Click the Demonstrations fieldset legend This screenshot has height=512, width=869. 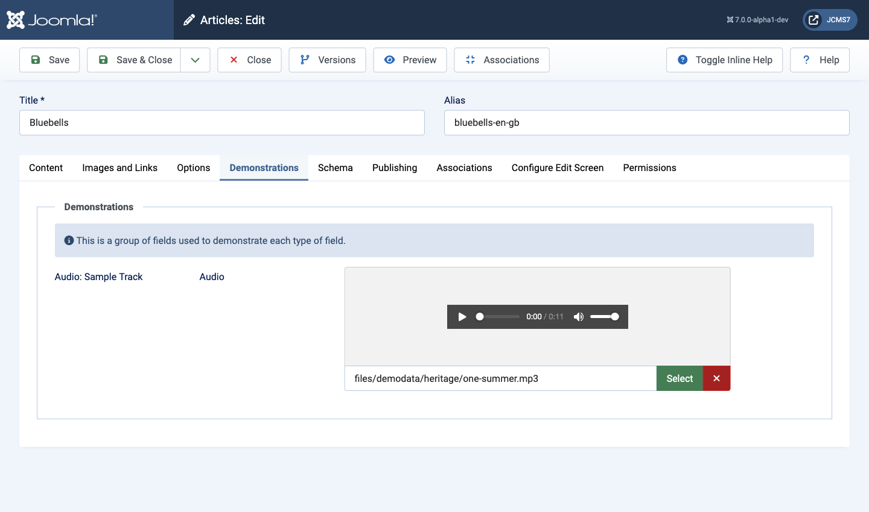pyautogui.click(x=99, y=207)
